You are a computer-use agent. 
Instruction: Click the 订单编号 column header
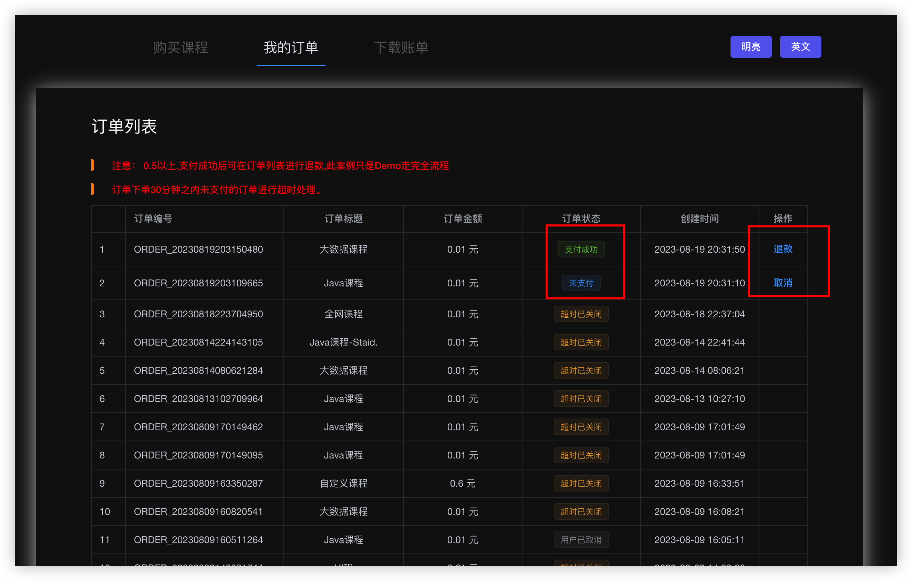tap(153, 219)
